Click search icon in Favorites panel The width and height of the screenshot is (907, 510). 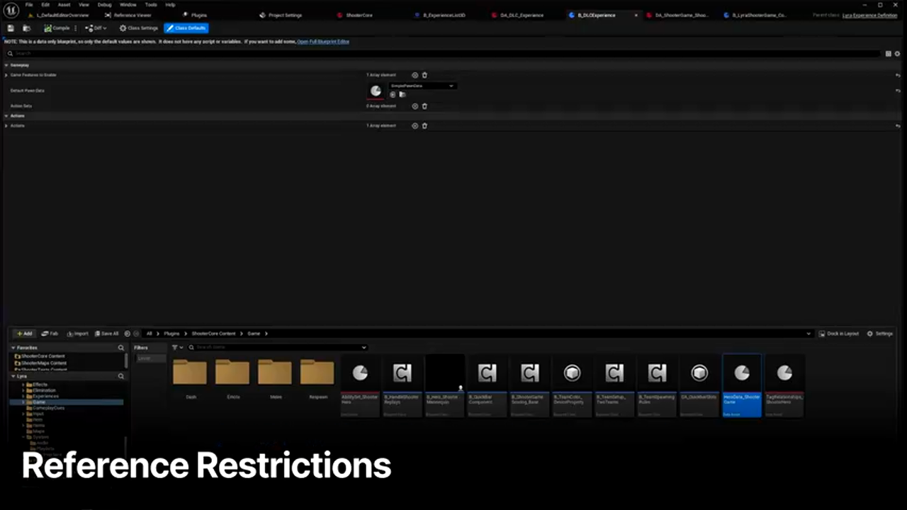[x=121, y=348]
